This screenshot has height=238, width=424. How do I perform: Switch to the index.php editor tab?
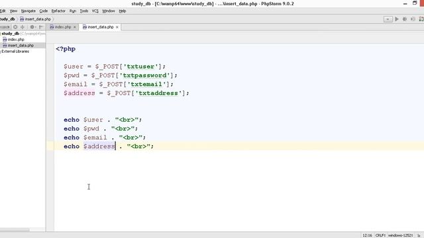click(x=63, y=27)
